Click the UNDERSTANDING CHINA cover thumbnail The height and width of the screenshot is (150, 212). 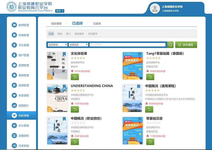[57, 98]
